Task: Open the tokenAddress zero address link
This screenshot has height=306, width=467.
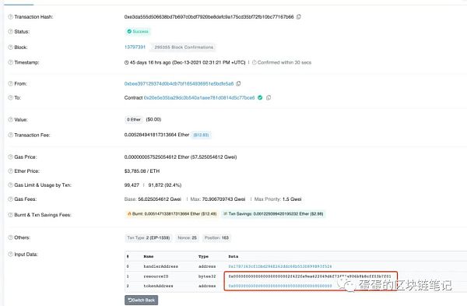Action: 280,286
